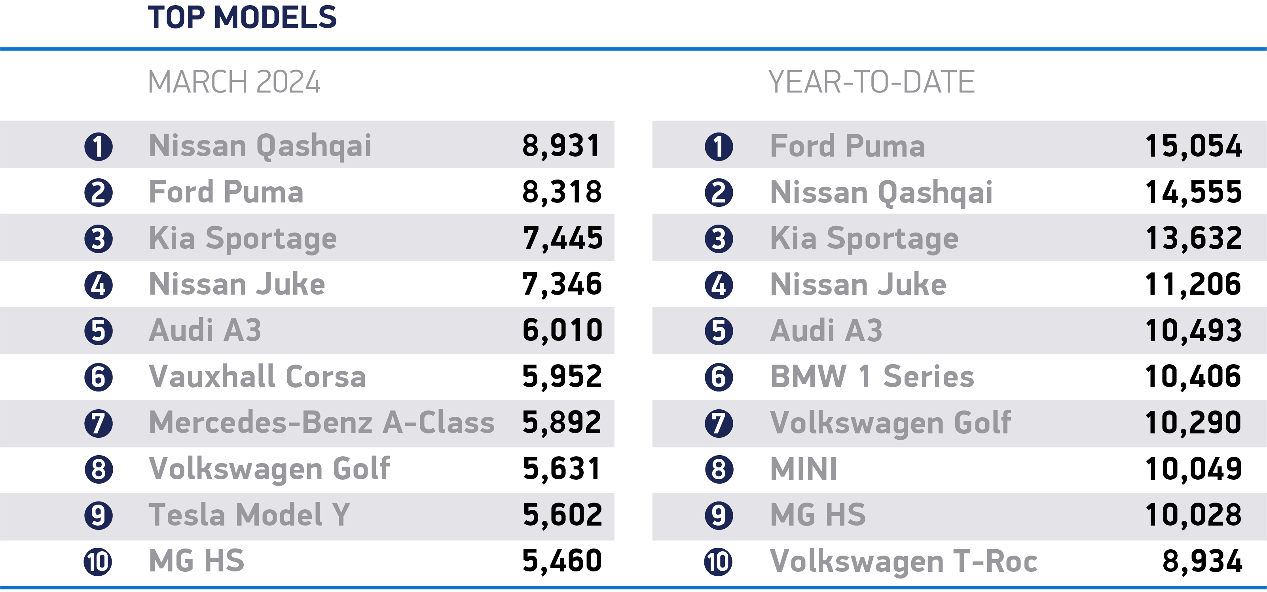The image size is (1267, 592).
Task: Click the 8,931 registrations figure
Action: [561, 146]
